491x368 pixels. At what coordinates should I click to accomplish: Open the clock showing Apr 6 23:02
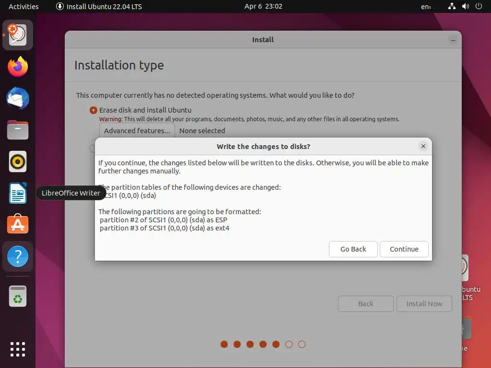(263, 6)
